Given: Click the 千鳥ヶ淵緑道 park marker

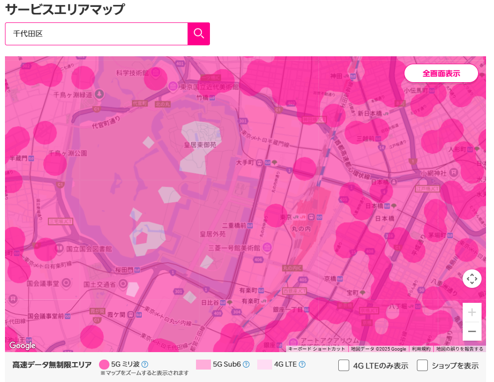Looking at the screenshot, I should tap(99, 94).
